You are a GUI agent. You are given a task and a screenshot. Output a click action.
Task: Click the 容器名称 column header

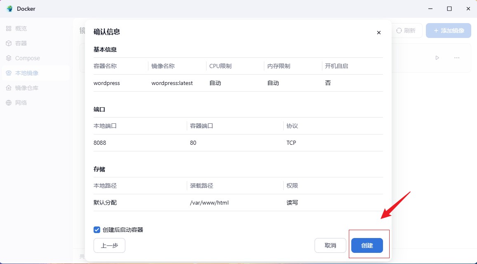(105, 66)
